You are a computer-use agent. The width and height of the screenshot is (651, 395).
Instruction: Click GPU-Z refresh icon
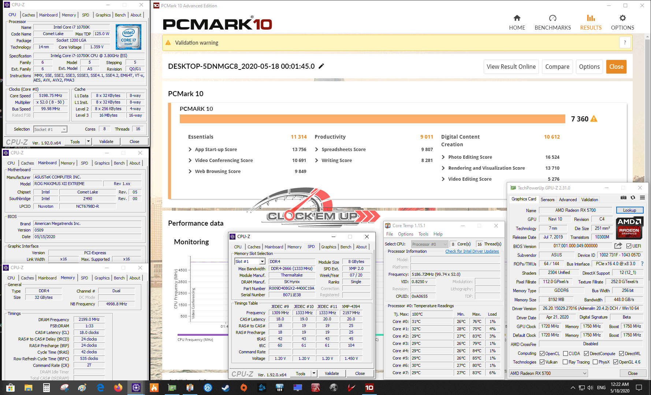633,197
